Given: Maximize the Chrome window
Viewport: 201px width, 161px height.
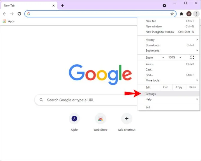Looking at the screenshot, I should [x=185, y=3].
